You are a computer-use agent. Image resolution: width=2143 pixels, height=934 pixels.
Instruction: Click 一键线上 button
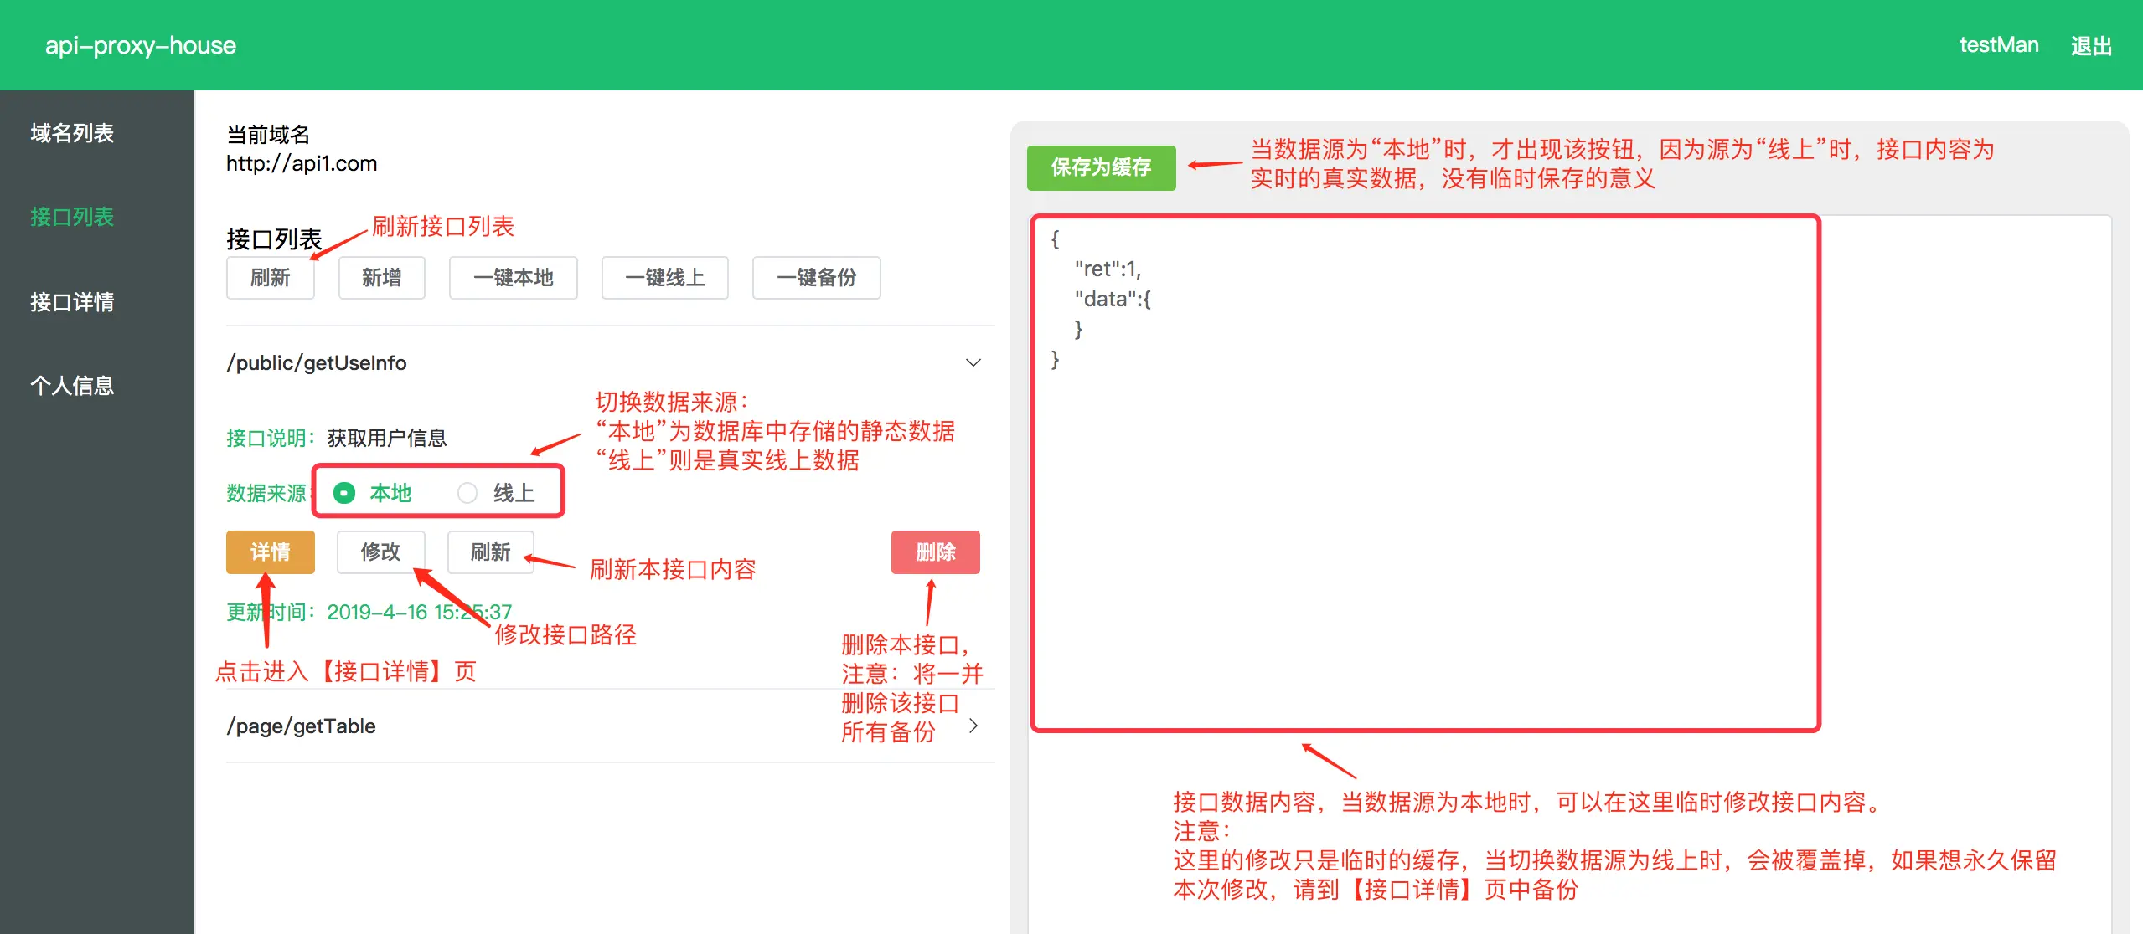(664, 277)
